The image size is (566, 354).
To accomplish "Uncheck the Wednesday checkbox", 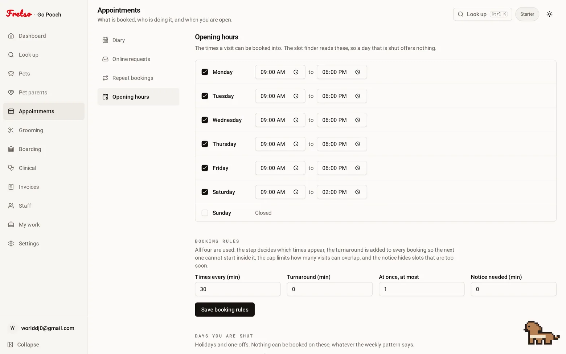I will pyautogui.click(x=205, y=120).
